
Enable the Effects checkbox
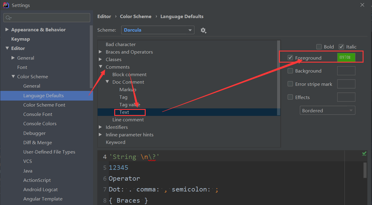tap(290, 97)
